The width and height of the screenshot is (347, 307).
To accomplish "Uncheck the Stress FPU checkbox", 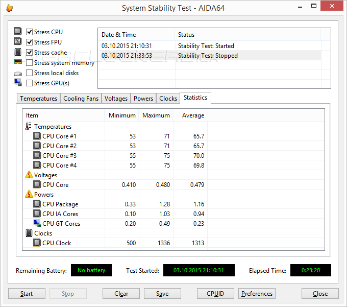I will (30, 42).
